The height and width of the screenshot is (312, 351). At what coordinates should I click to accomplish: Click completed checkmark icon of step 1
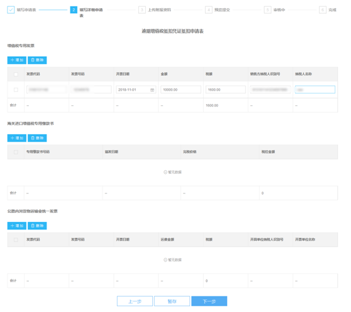11,10
